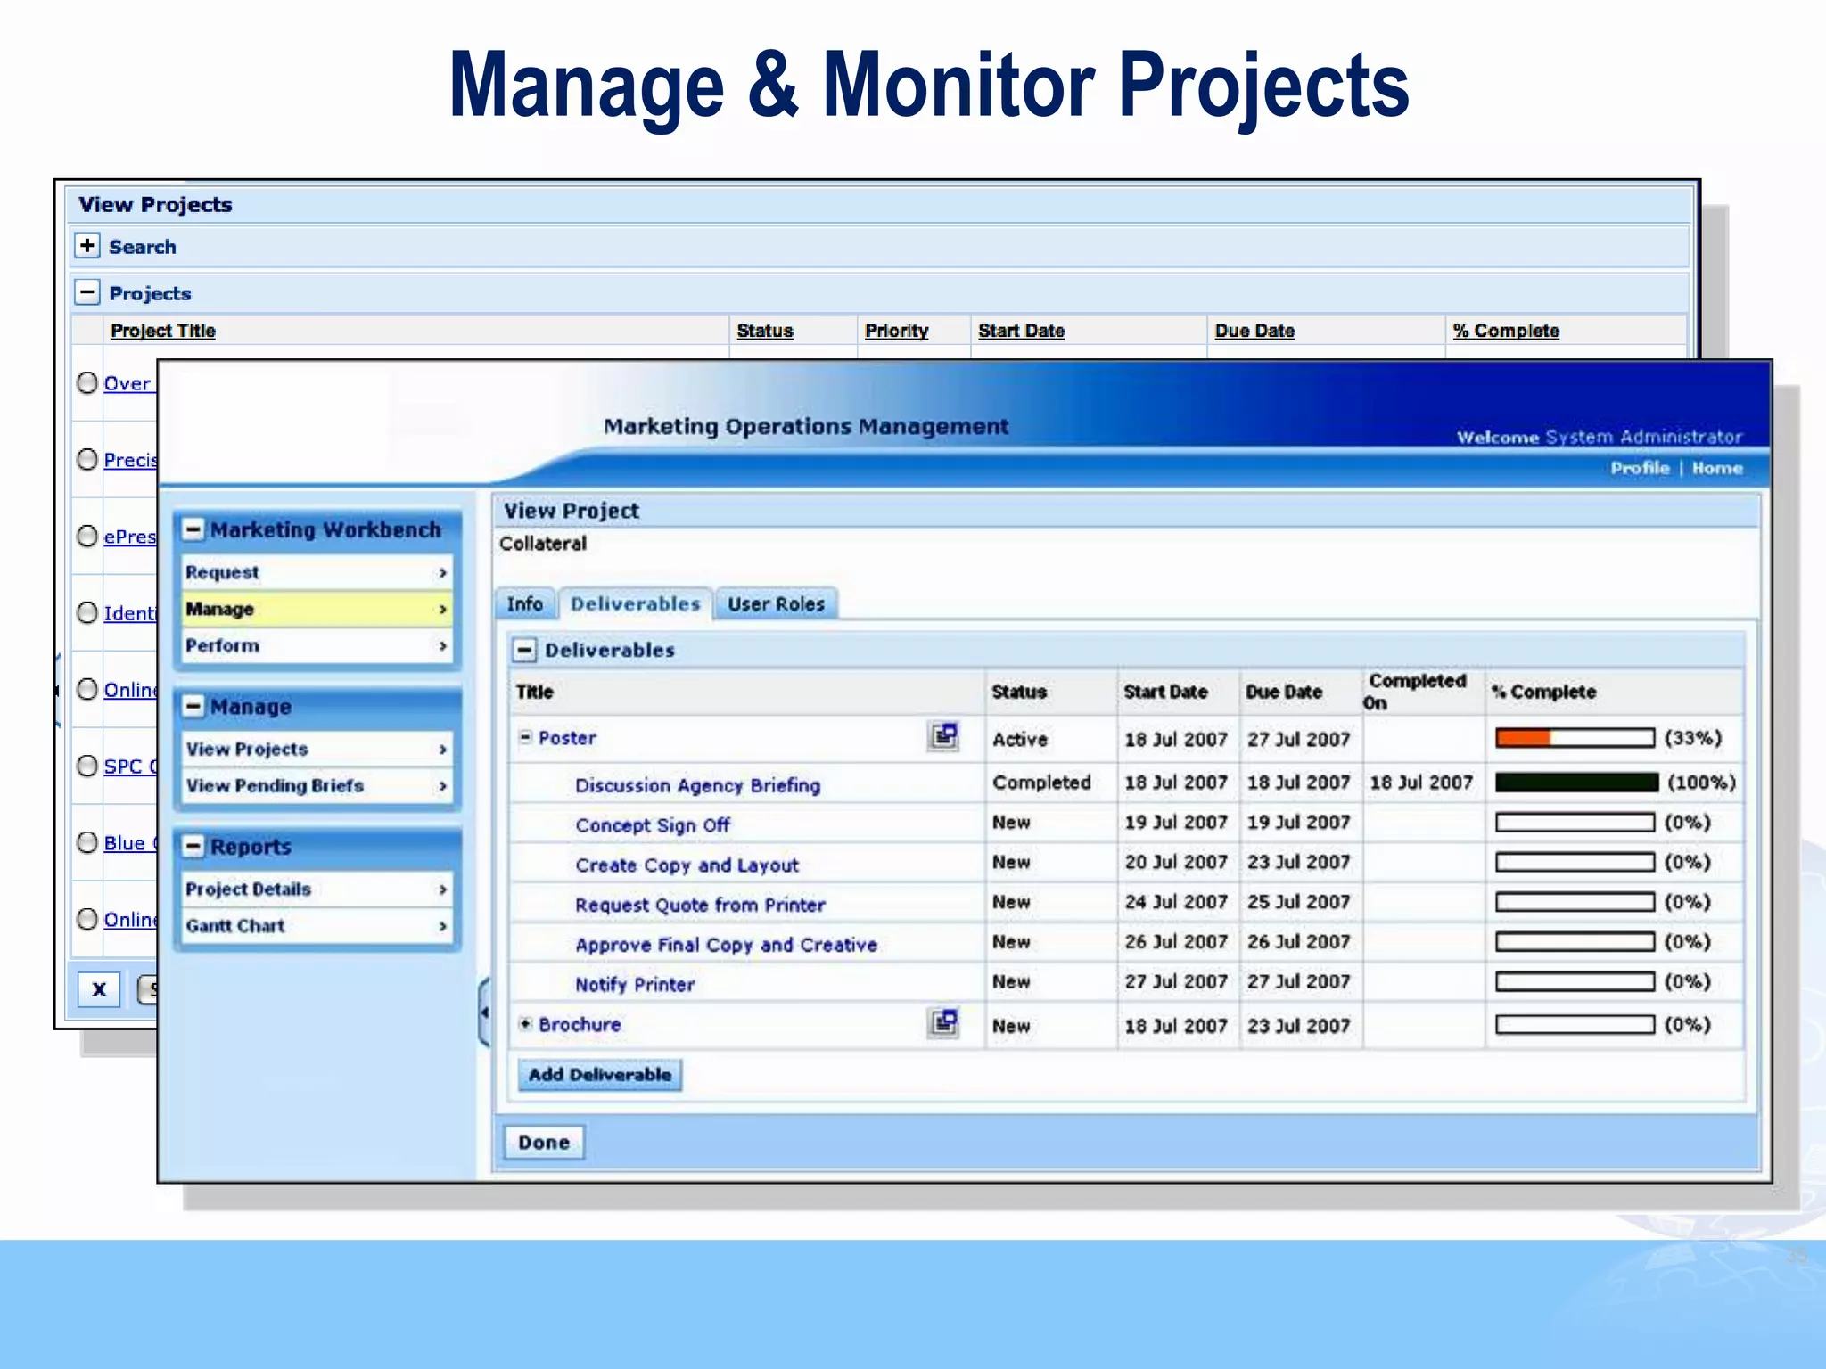1826x1369 pixels.
Task: Select the Over project radio button
Action: [x=87, y=383]
